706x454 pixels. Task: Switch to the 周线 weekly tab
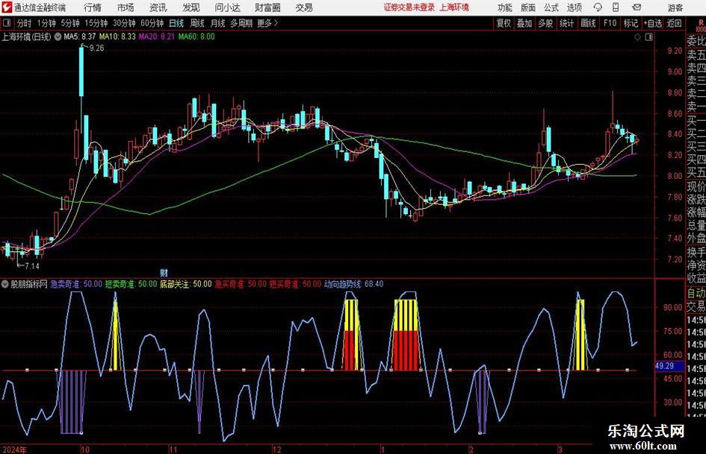click(196, 23)
